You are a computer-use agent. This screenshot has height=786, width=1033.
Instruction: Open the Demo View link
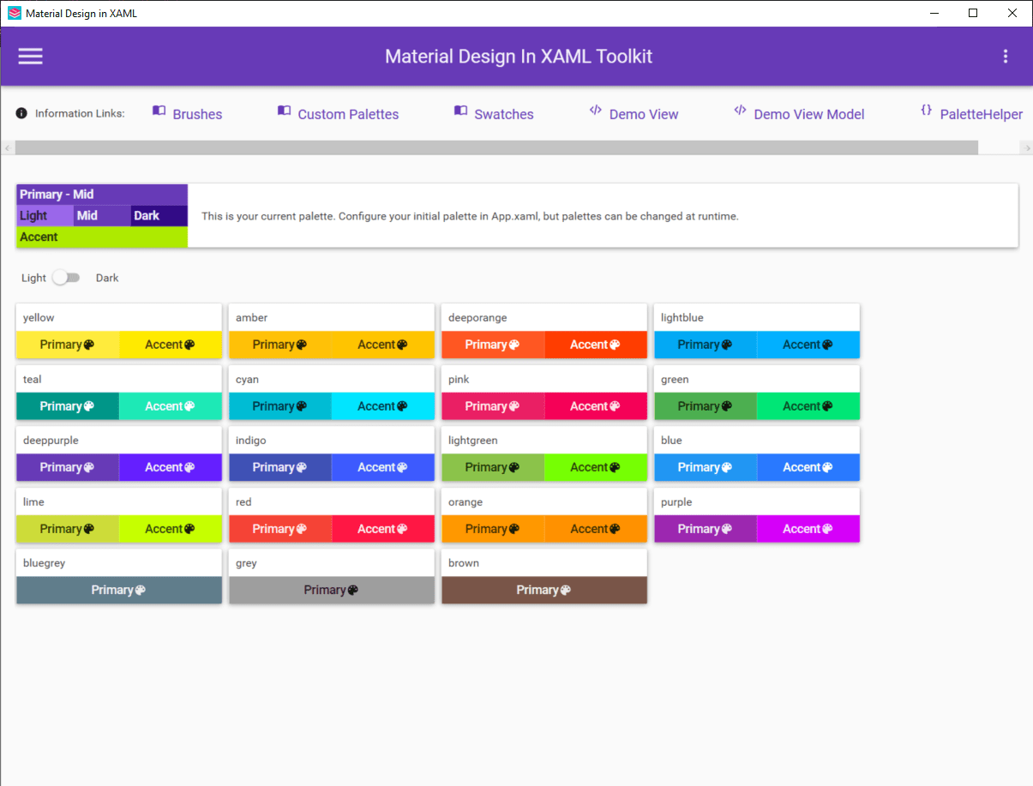pyautogui.click(x=644, y=114)
